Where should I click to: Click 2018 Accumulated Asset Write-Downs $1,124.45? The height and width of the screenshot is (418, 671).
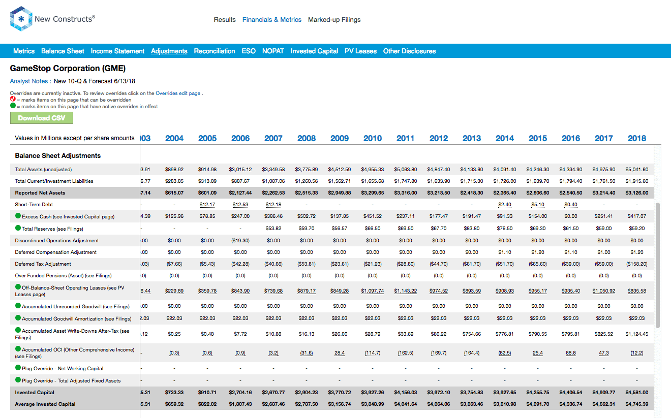[x=637, y=334]
